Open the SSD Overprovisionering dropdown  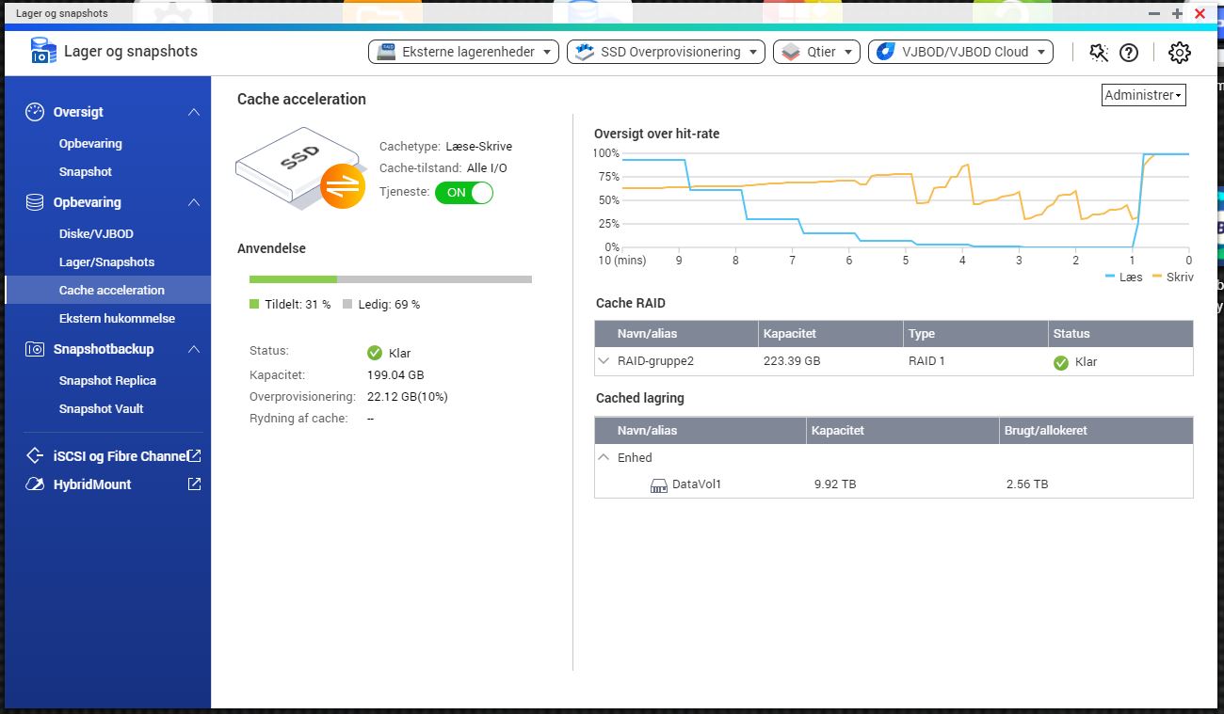[666, 52]
